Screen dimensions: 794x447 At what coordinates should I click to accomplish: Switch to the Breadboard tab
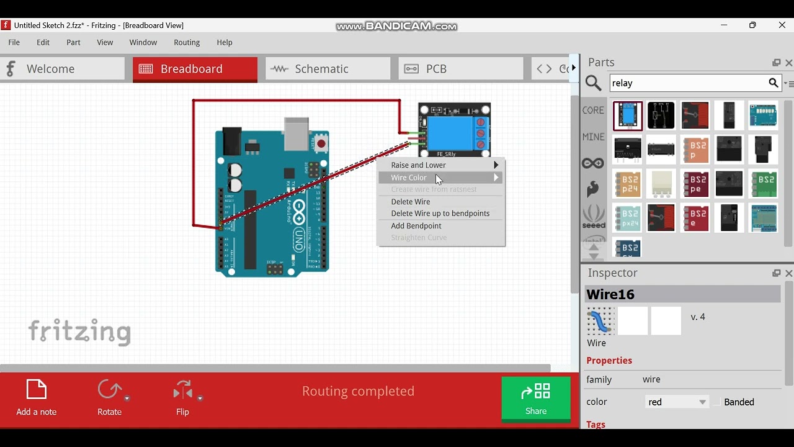195,69
